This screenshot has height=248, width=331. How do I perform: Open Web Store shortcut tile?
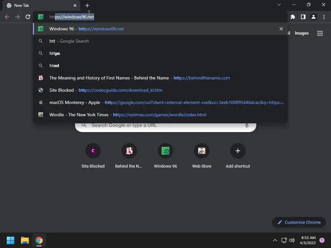202,156
